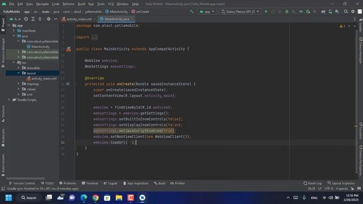Viewport: 363px width, 204px height.
Task: Expand the manifests folder
Action: click(14, 31)
